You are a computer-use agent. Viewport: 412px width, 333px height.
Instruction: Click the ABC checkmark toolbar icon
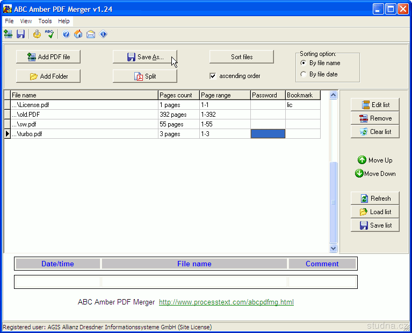coord(49,34)
